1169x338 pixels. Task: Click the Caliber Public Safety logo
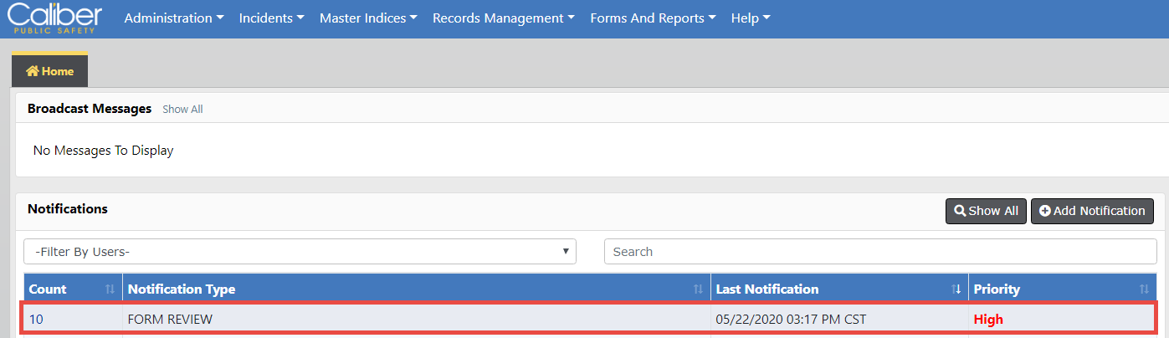pos(54,18)
